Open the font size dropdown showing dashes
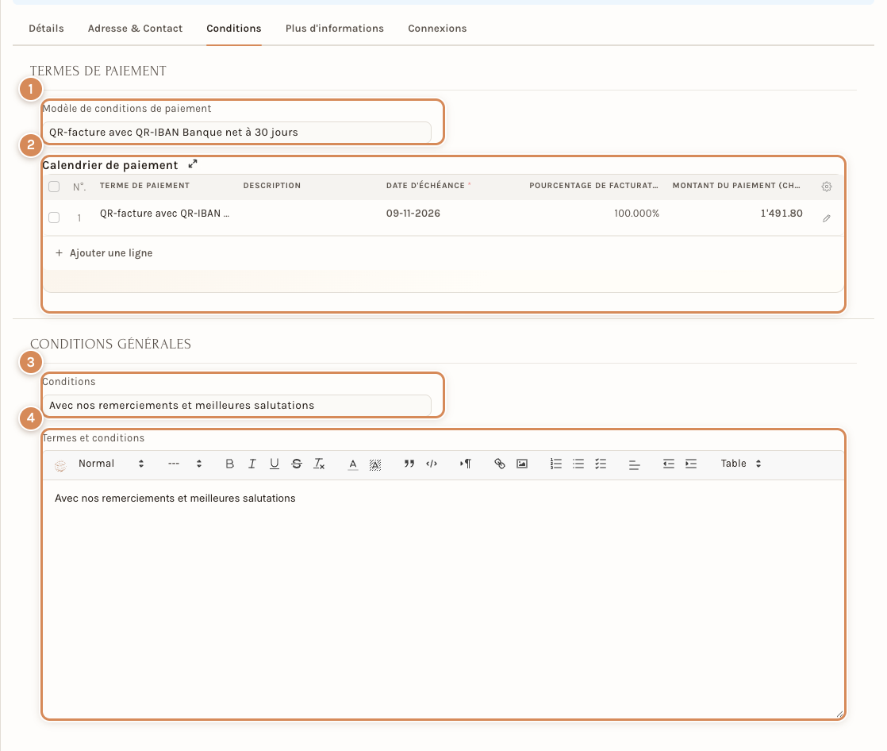Screen dimensions: 887x751 click(x=184, y=464)
